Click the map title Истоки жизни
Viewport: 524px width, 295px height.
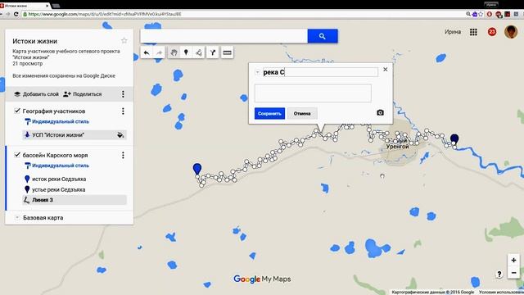[34, 41]
